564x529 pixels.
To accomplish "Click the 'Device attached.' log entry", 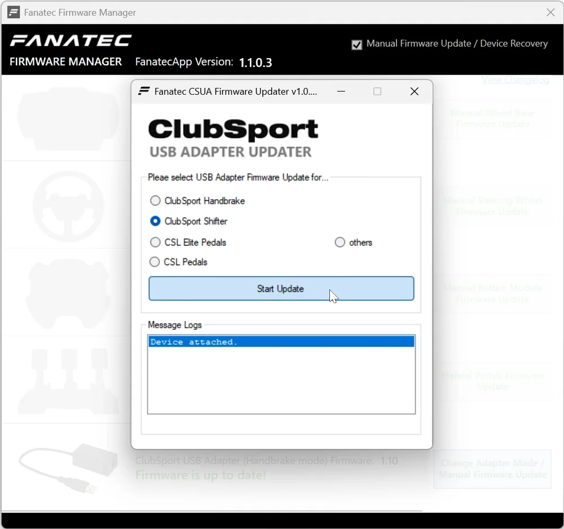I will (281, 342).
